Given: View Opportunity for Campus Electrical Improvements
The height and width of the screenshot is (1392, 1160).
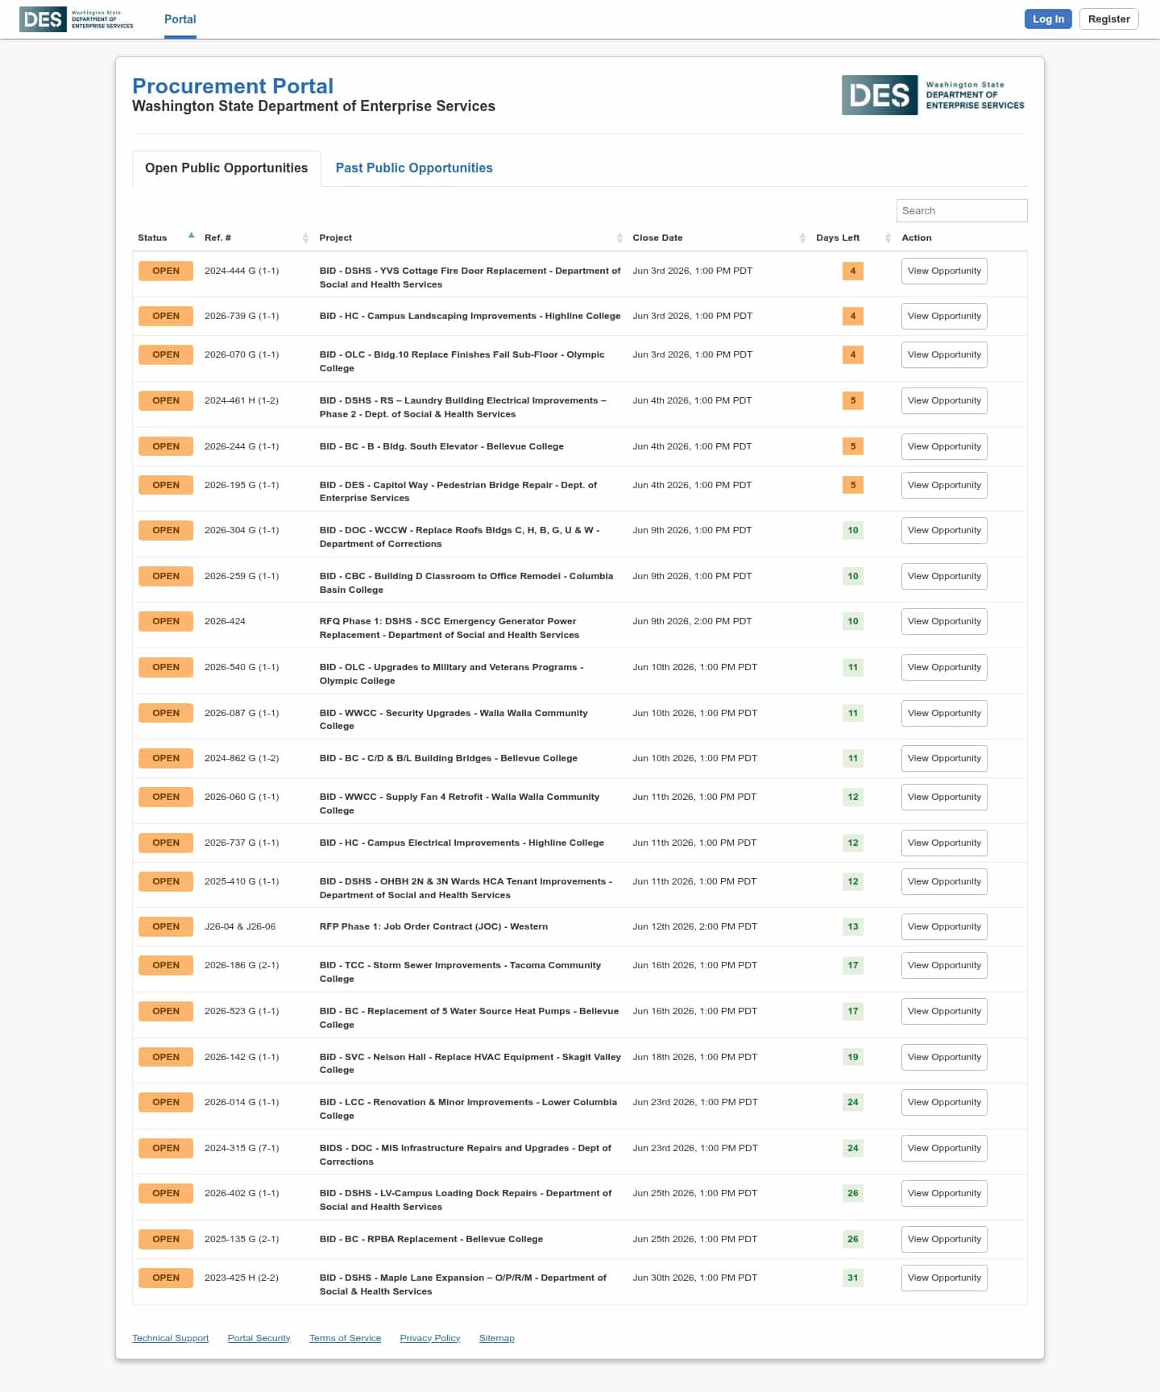Looking at the screenshot, I should point(944,843).
